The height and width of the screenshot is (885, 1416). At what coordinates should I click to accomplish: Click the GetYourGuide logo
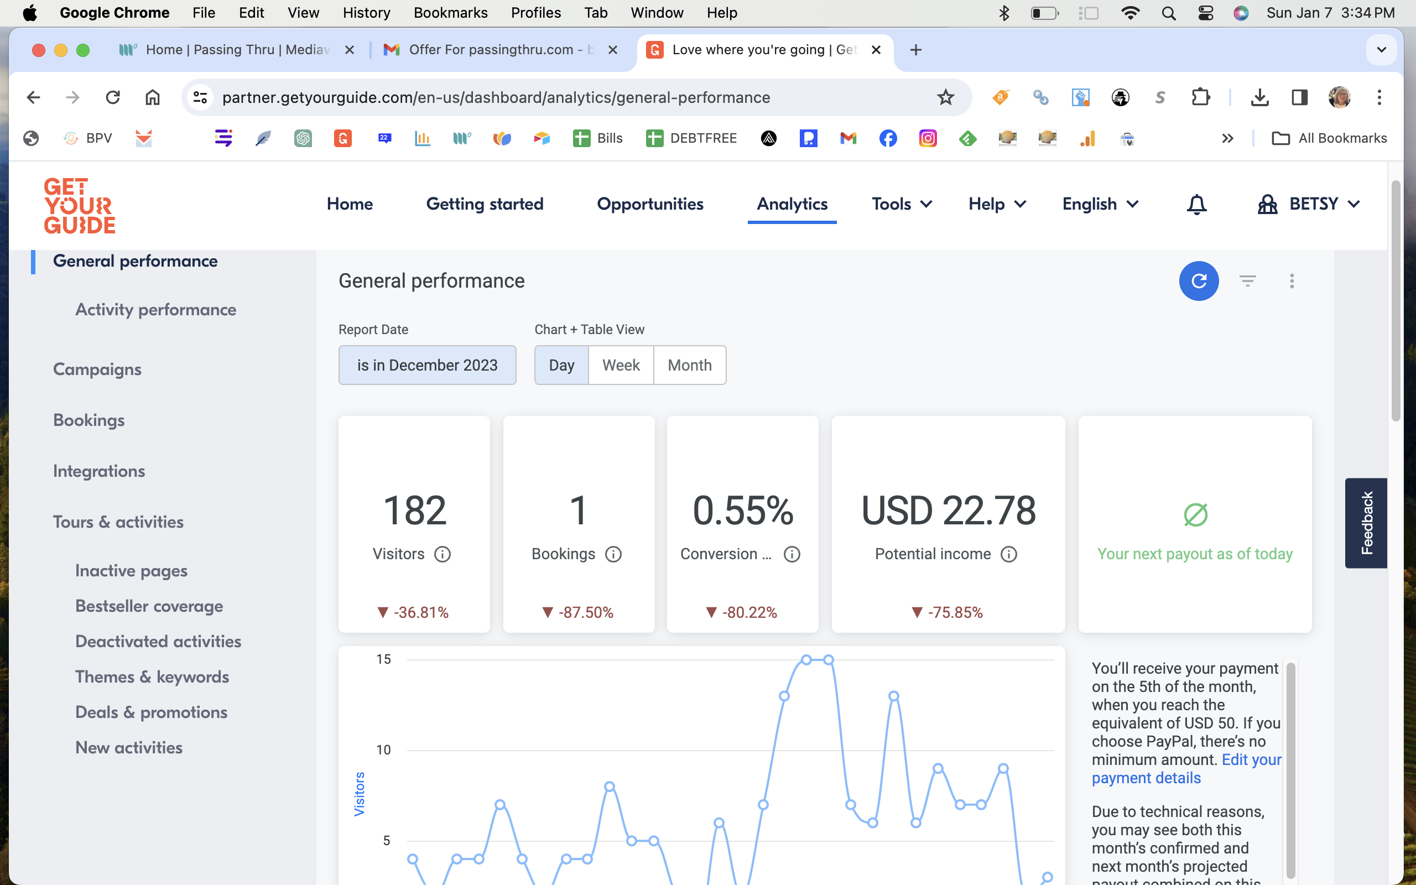pyautogui.click(x=80, y=205)
